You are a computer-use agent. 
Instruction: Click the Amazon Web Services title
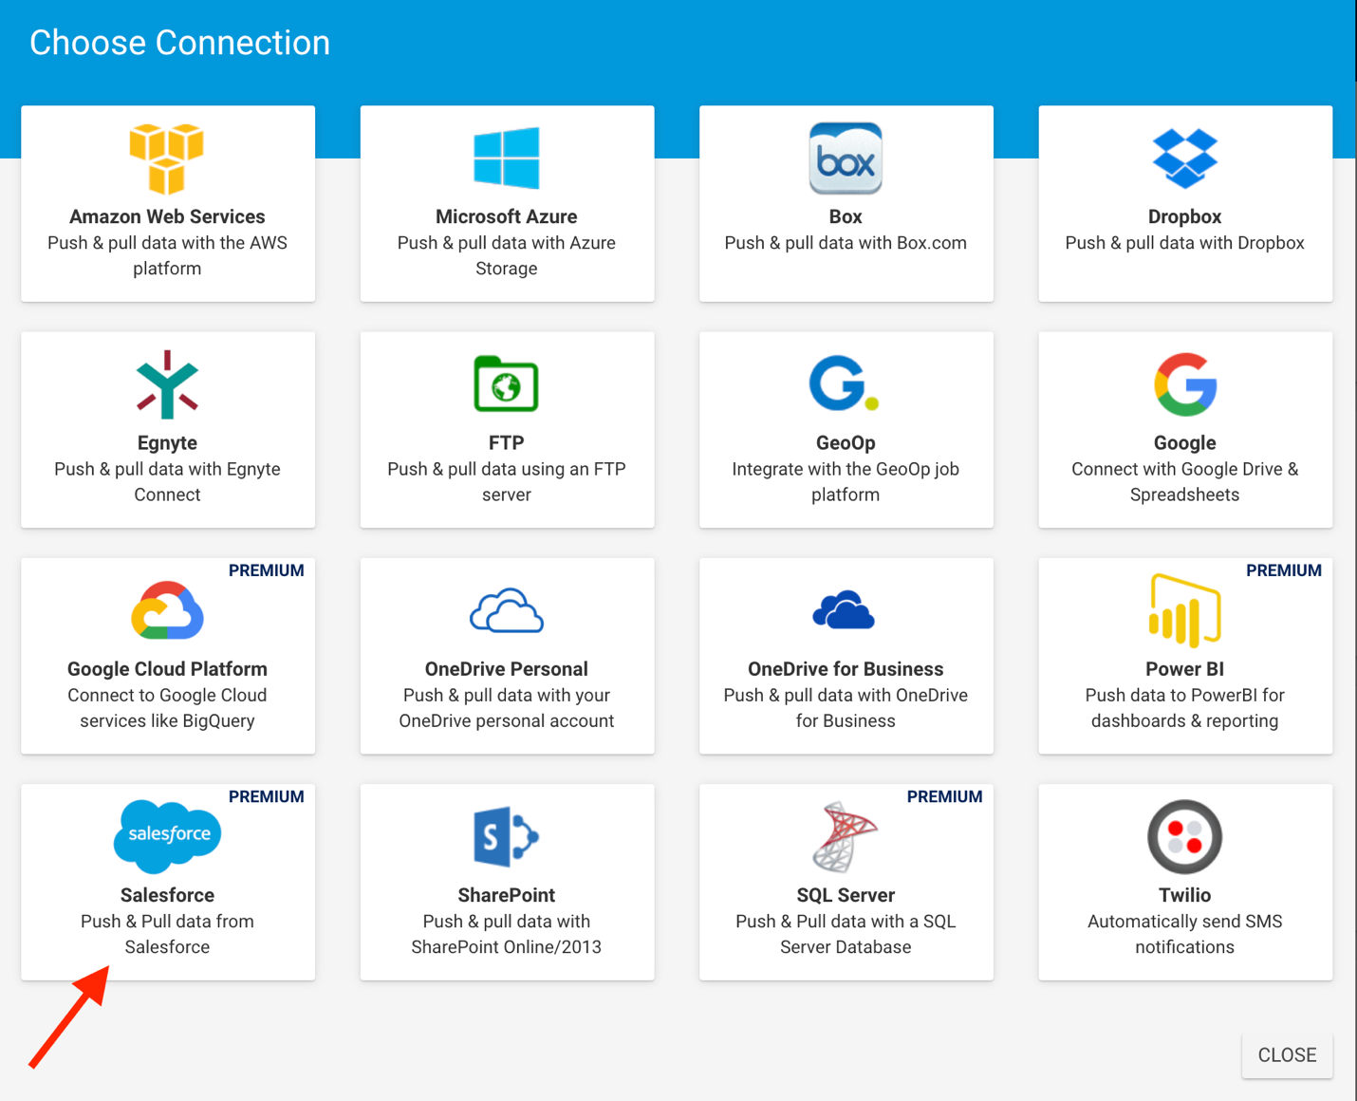click(x=167, y=216)
